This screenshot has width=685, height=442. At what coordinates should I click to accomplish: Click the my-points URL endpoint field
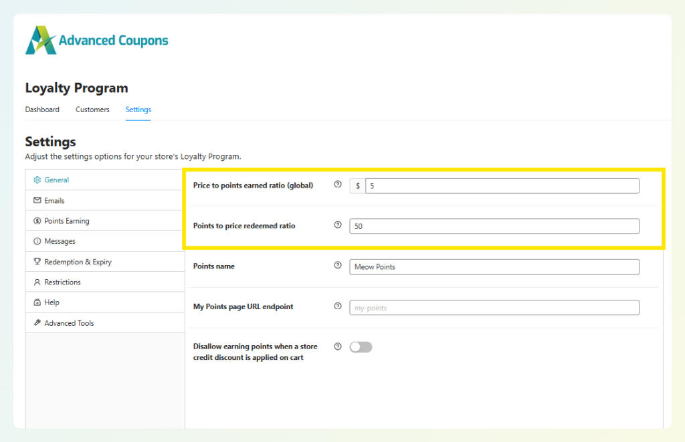[494, 307]
